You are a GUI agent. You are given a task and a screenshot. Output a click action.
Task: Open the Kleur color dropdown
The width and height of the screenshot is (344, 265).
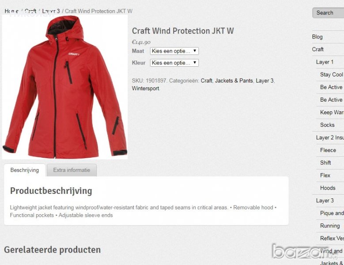tap(174, 63)
